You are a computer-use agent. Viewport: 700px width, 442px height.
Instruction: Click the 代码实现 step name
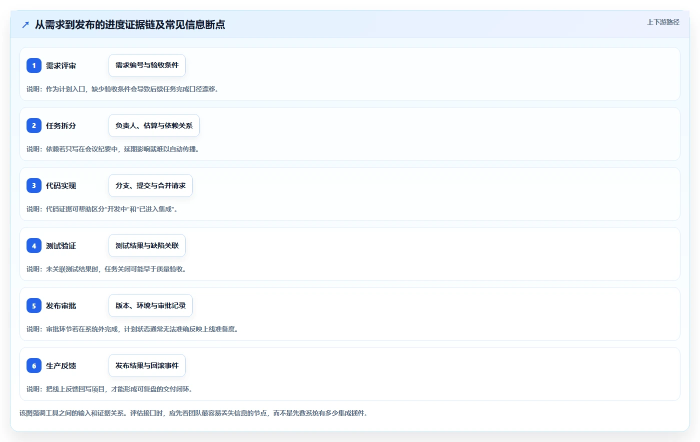61,185
